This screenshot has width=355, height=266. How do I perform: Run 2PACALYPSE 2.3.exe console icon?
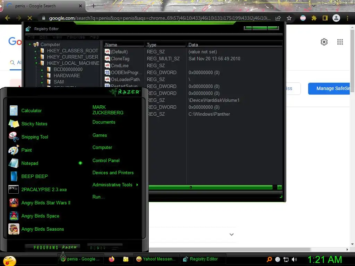[14, 189]
